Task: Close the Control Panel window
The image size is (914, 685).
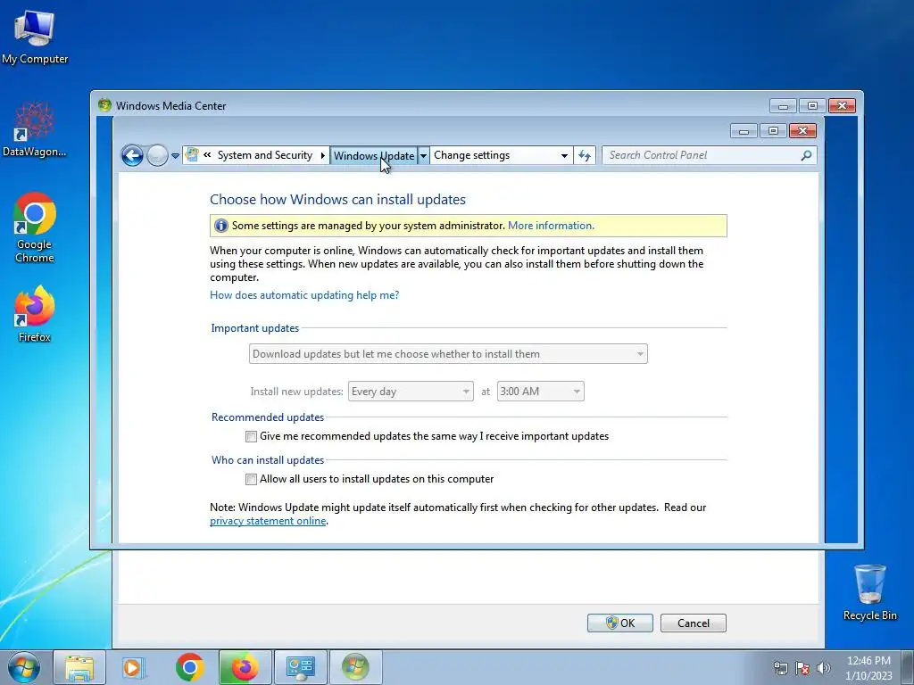Action: coord(802,131)
